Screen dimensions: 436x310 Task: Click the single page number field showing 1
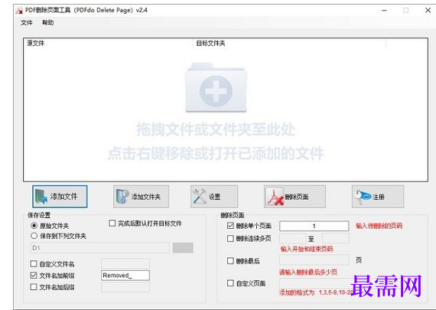point(314,226)
